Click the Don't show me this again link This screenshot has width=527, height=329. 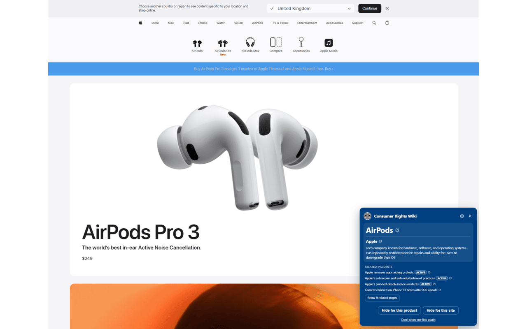[x=418, y=320]
